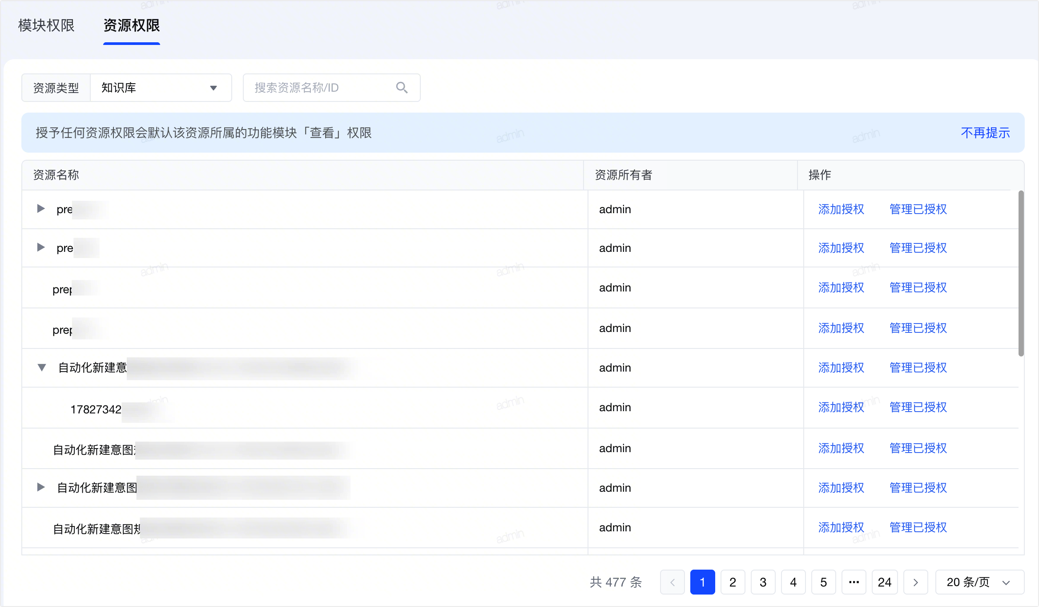
Task: Click the 资源名称 column header
Action: coord(302,175)
